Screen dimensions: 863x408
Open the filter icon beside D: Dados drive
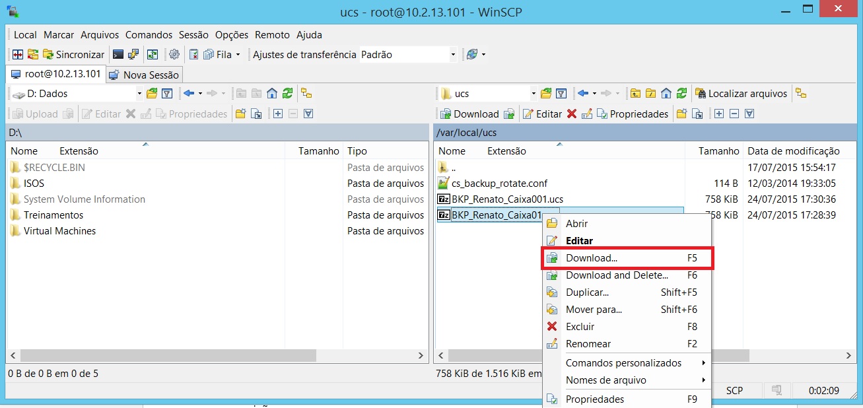point(167,94)
